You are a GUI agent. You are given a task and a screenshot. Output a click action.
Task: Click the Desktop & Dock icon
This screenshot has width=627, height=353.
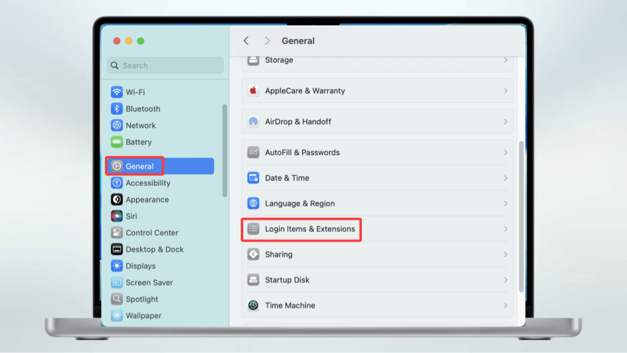point(117,249)
